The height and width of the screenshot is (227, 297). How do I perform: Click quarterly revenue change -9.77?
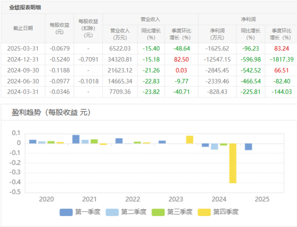[x=181, y=81]
